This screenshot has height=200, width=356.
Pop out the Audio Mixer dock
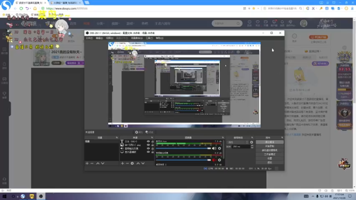(223, 138)
